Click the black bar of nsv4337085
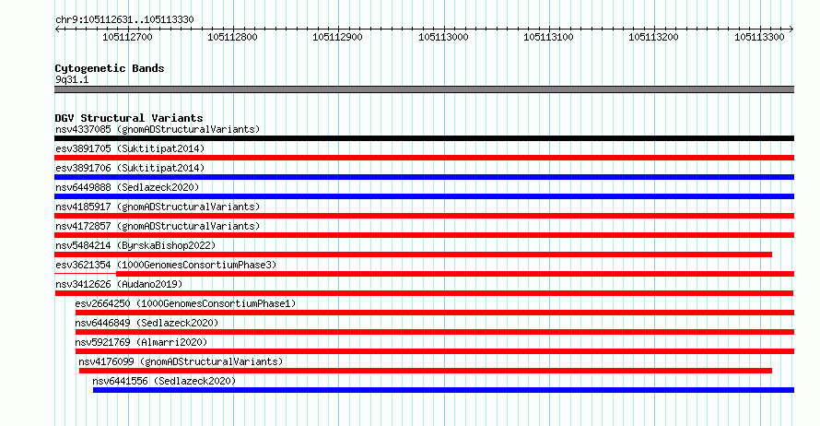 tap(424, 138)
